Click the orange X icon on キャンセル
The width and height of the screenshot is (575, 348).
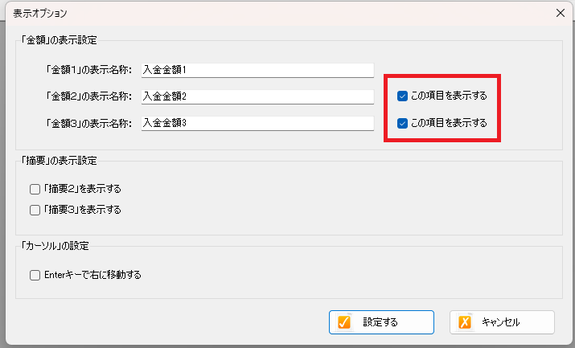click(x=465, y=322)
